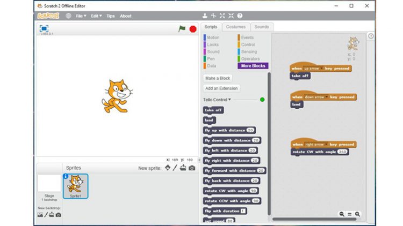Image resolution: width=403 pixels, height=226 pixels.
Task: Upload backdrop from file
Action: point(52,214)
